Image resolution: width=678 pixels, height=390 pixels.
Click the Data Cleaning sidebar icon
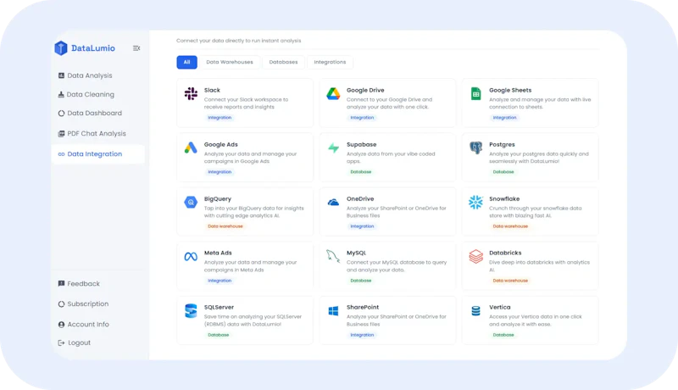pyautogui.click(x=61, y=94)
